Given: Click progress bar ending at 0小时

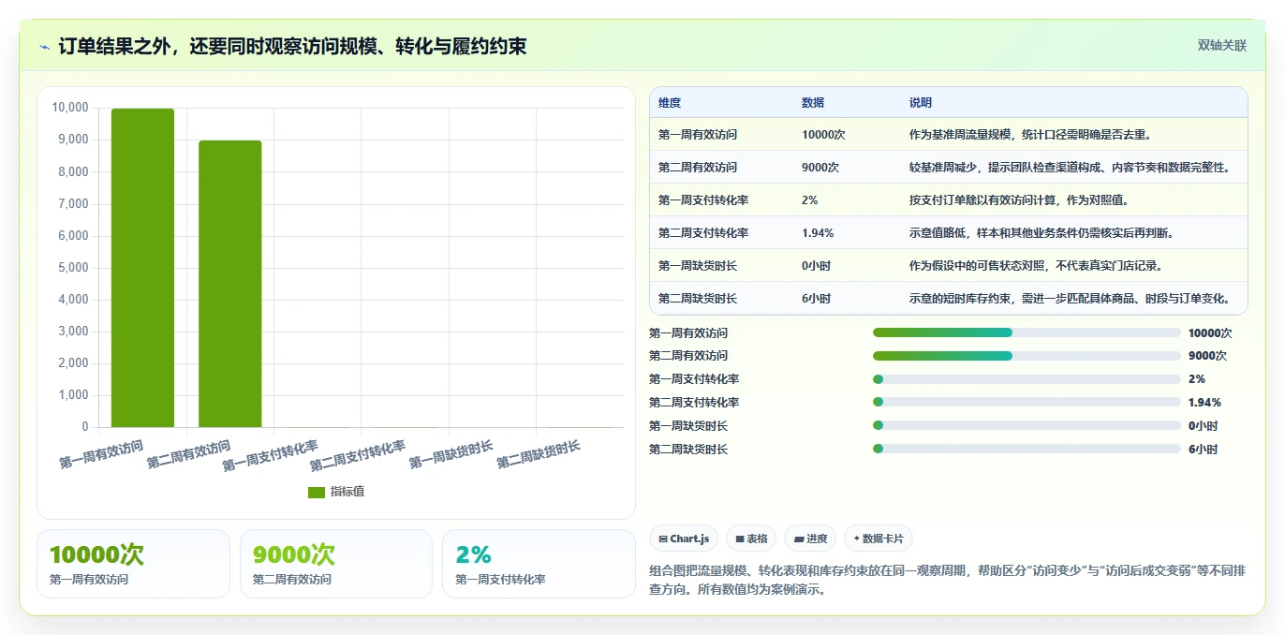Looking at the screenshot, I should click(1027, 426).
